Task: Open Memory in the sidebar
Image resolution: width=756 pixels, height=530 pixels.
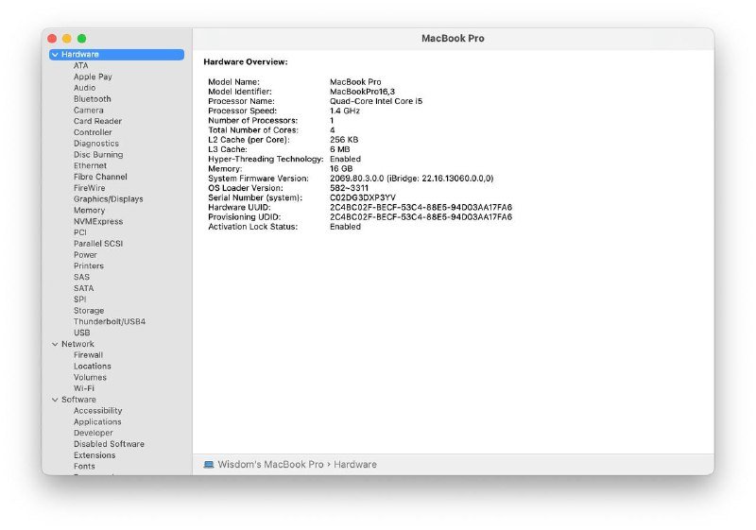Action: coord(89,210)
